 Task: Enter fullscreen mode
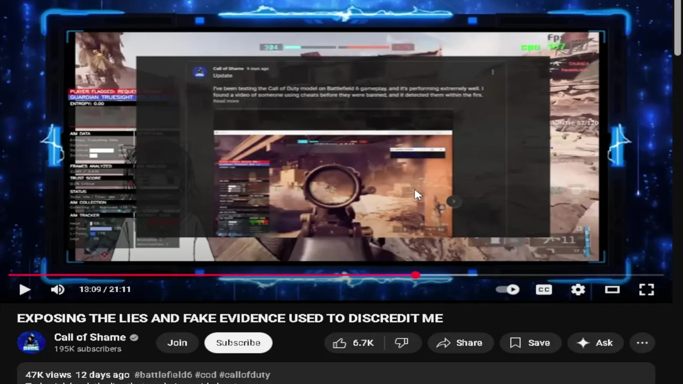click(646, 290)
